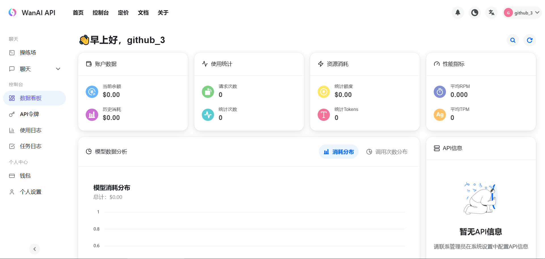Expand the 聊天 sidebar section
The image size is (545, 259).
(x=25, y=69)
